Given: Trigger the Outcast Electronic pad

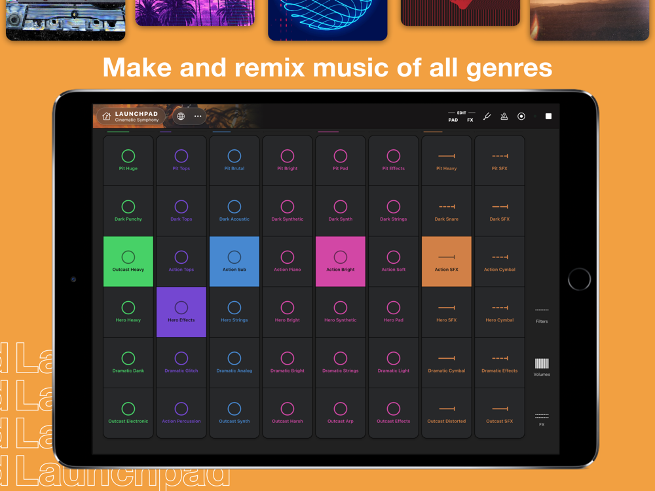Looking at the screenshot, I should point(128,413).
